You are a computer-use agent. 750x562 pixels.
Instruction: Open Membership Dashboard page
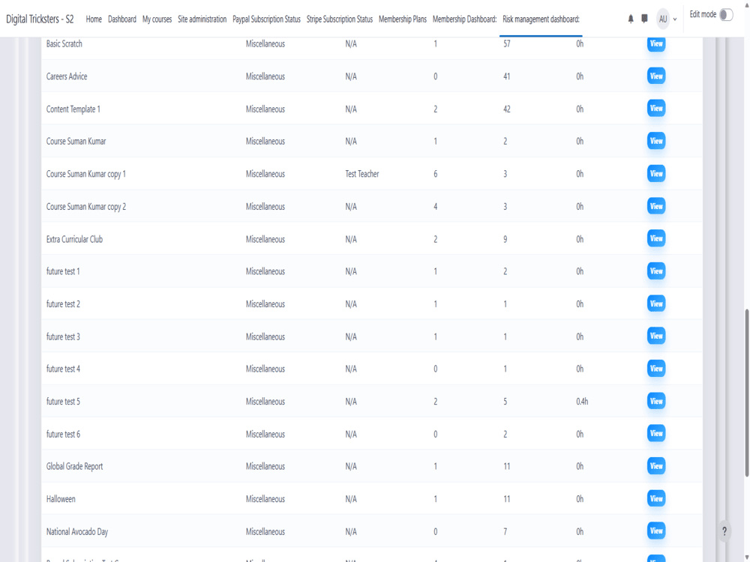pos(464,19)
